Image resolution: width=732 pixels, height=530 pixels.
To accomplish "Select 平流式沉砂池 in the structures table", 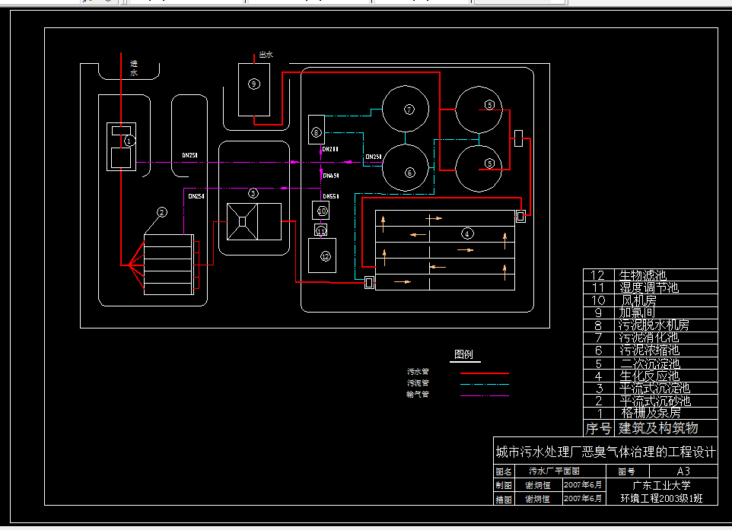I will 655,401.
